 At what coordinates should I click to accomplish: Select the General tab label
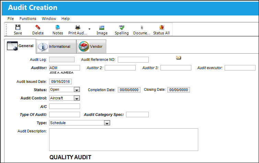(x=26, y=46)
